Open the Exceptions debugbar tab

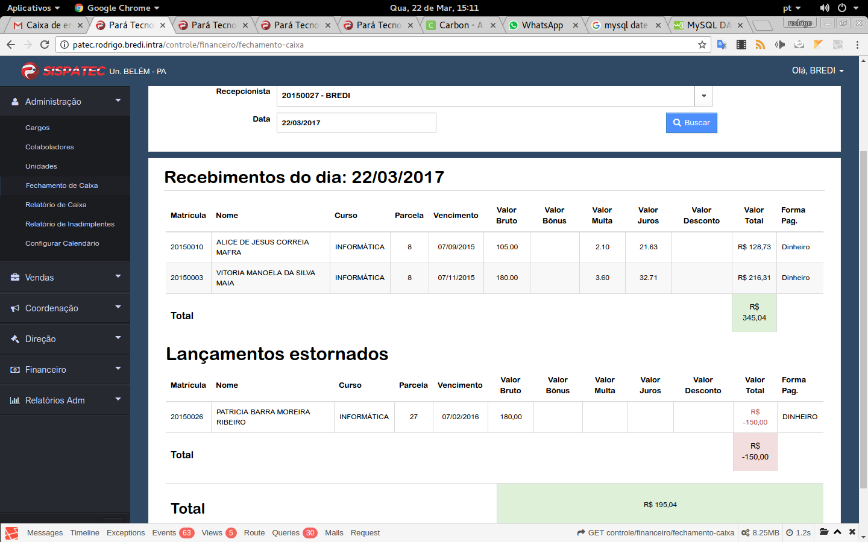125,533
